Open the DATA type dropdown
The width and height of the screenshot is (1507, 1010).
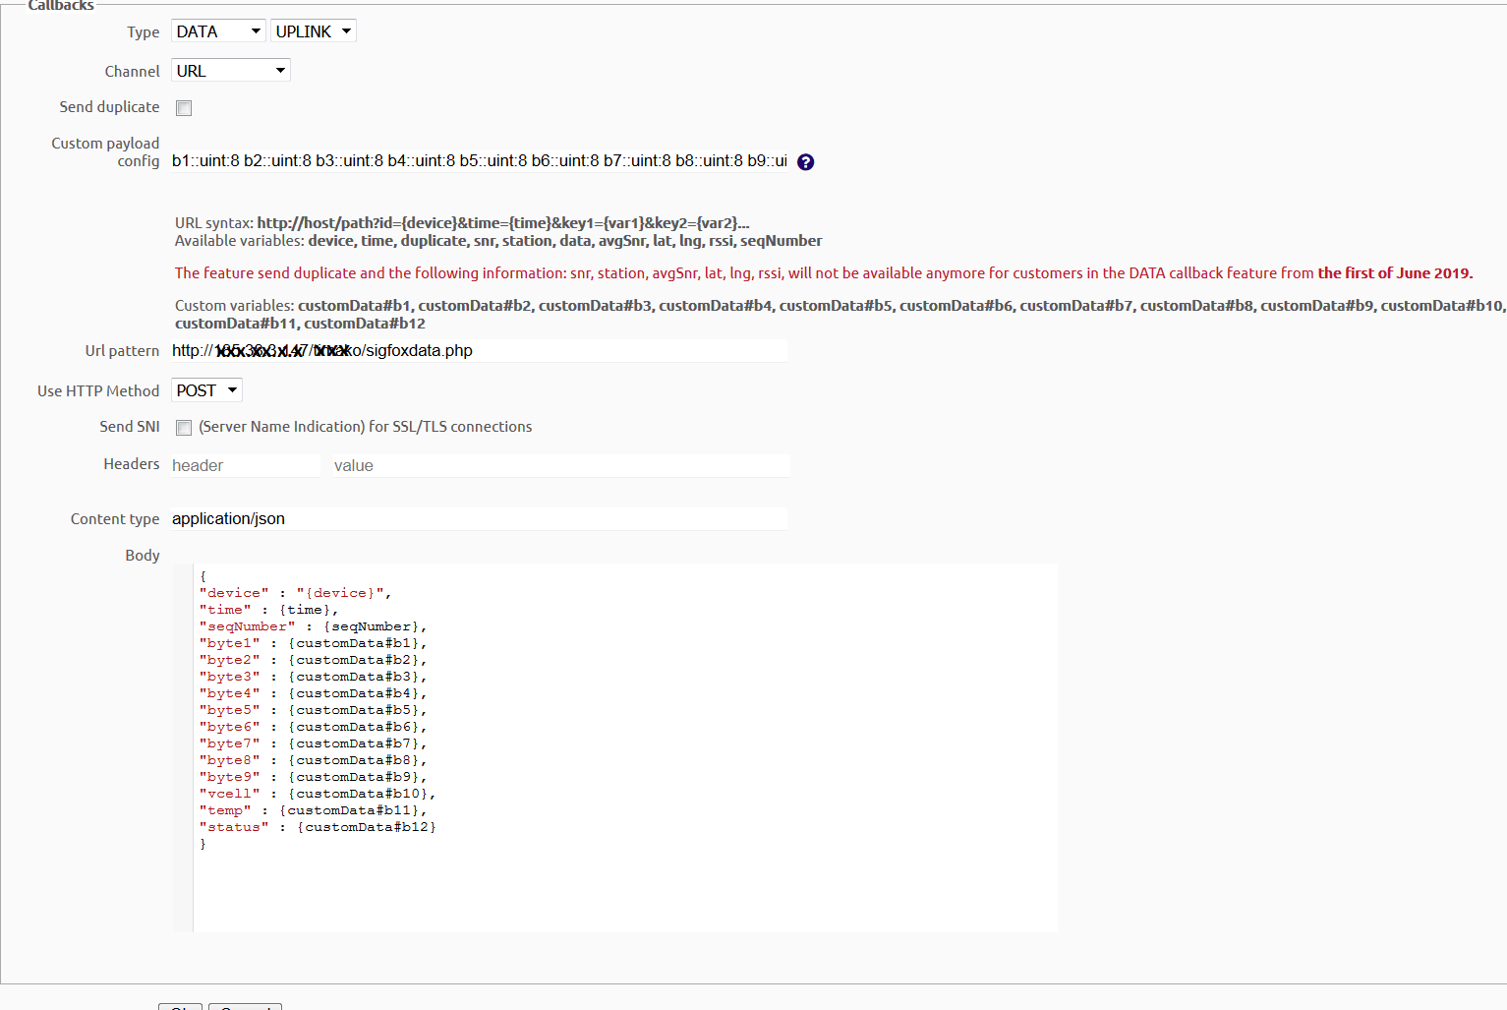[x=218, y=31]
